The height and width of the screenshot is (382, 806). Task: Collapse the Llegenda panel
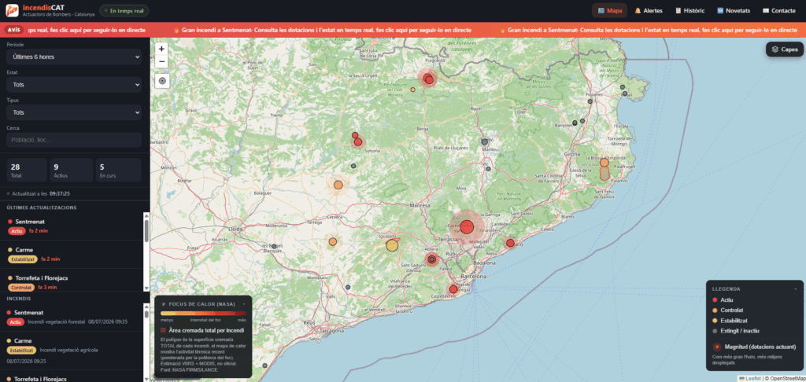pos(795,289)
